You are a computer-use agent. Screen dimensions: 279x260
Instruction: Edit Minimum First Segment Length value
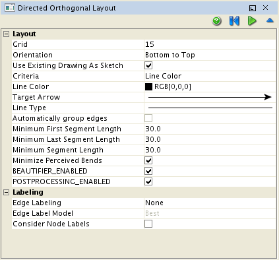click(210, 129)
